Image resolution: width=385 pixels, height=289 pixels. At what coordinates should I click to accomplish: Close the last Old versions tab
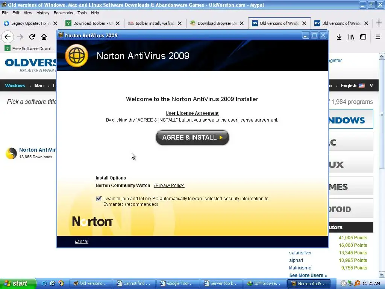(366, 23)
